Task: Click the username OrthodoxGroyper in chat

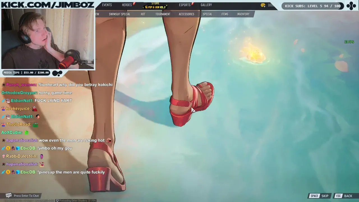Action: point(19,93)
